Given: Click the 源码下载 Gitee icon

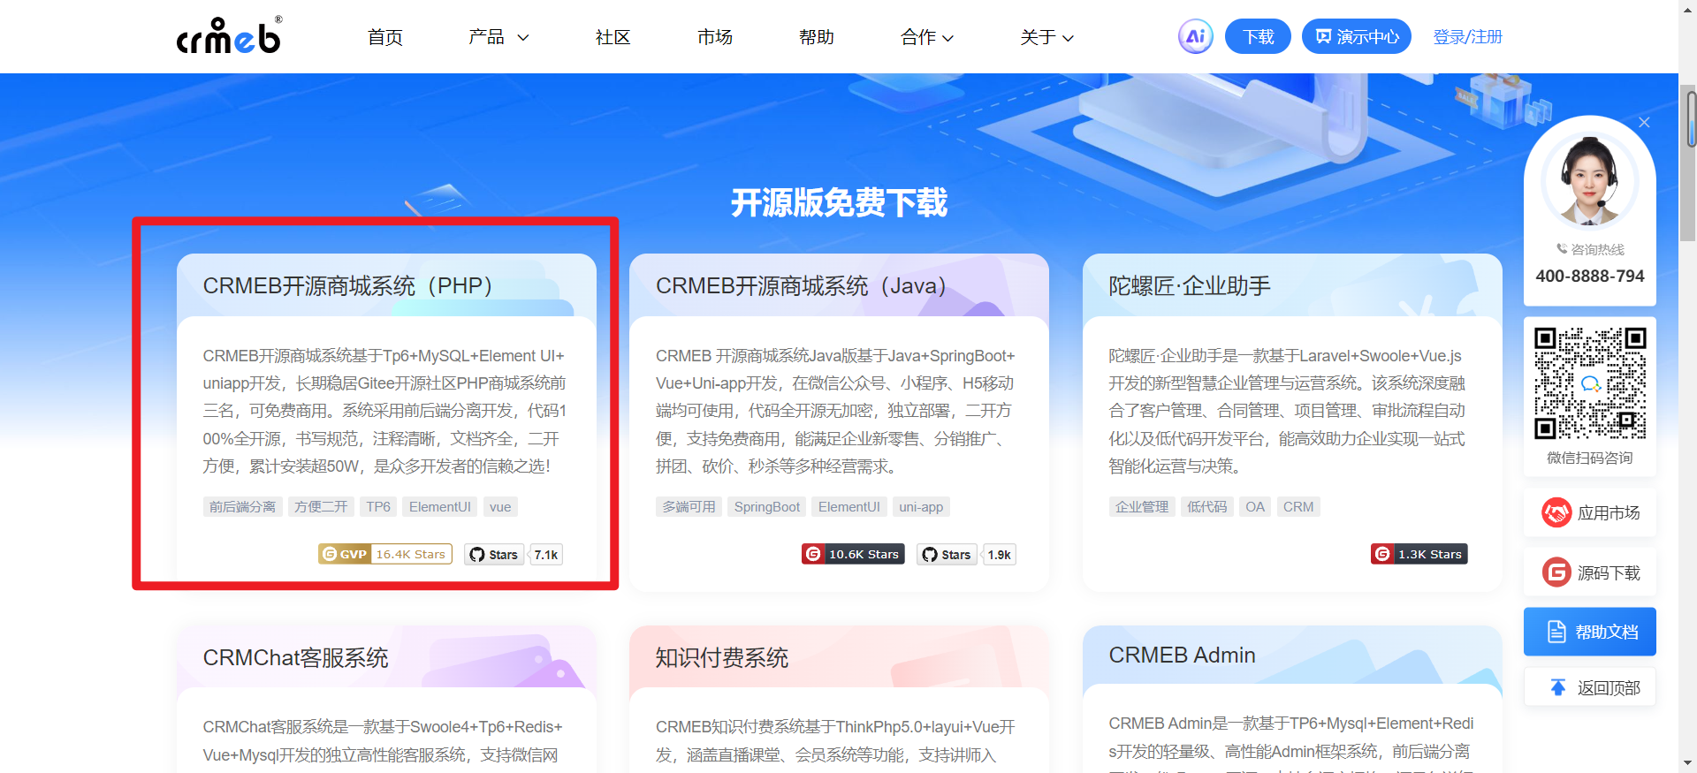Looking at the screenshot, I should (1556, 572).
